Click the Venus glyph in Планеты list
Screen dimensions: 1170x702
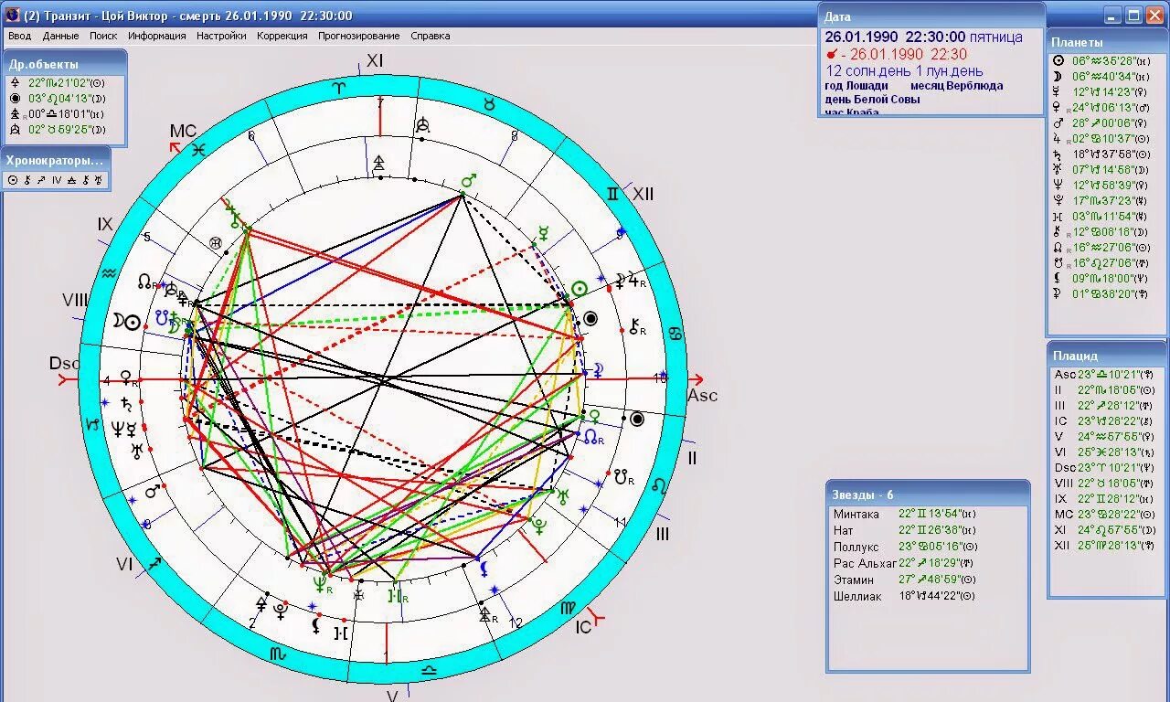click(1058, 107)
